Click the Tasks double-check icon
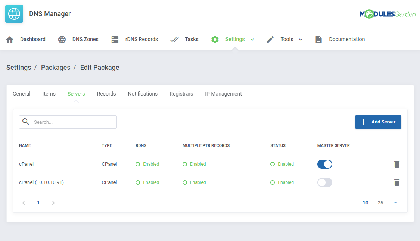Viewport: 420px width, 241px height. (174, 40)
